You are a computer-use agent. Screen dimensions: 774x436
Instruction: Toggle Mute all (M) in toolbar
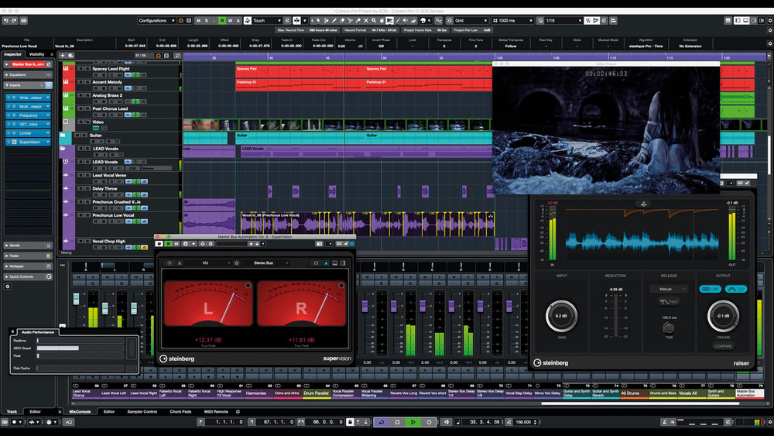click(x=198, y=20)
